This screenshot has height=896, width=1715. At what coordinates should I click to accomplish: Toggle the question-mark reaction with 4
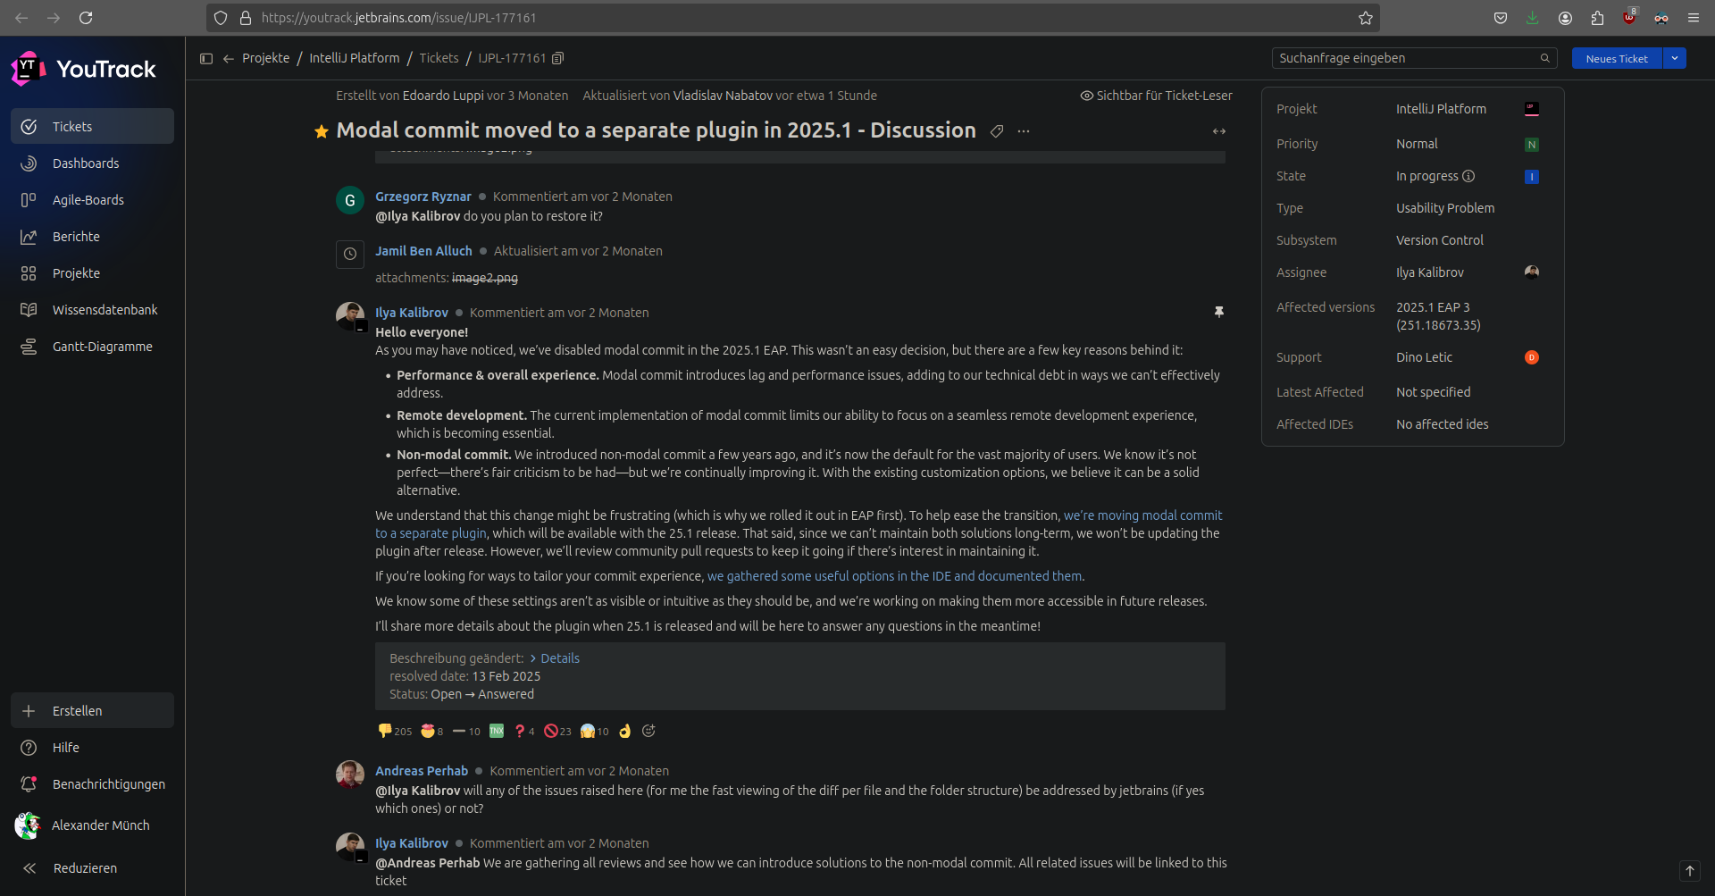[524, 731]
